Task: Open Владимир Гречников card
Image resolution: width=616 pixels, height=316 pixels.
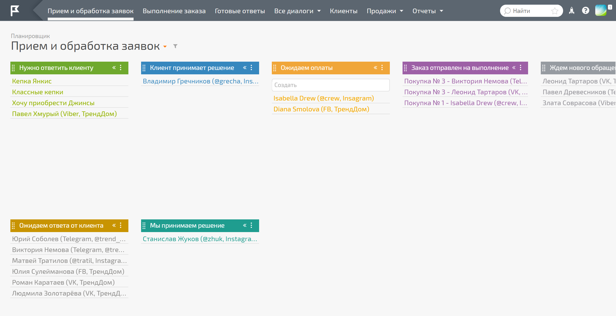Action: coord(200,81)
